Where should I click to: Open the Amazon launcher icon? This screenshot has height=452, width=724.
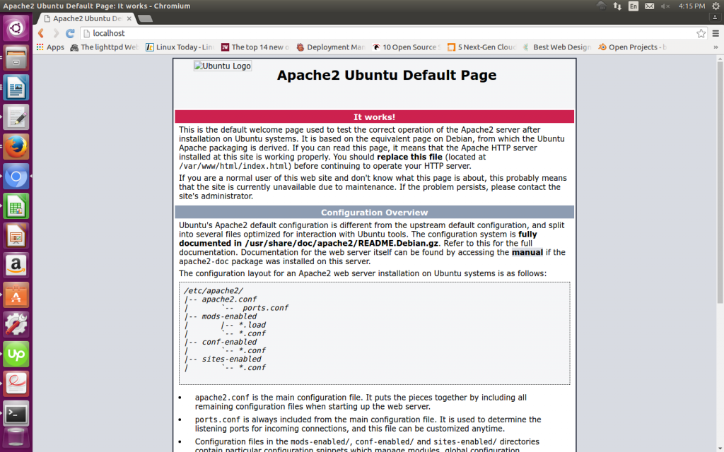tap(16, 266)
